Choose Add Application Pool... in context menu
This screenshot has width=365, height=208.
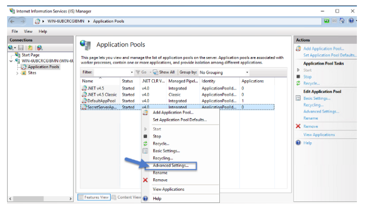pyautogui.click(x=173, y=113)
